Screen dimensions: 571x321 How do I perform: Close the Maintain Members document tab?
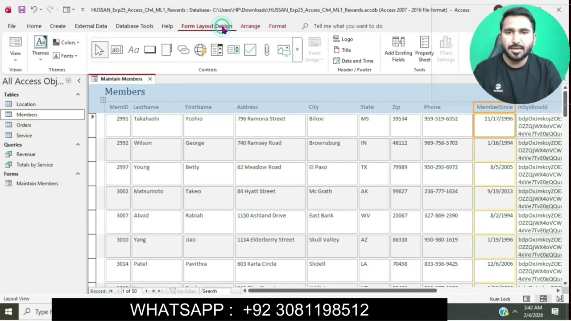tap(150, 79)
